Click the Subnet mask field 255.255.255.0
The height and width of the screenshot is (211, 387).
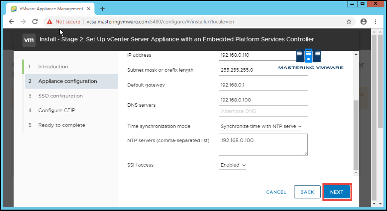tap(263, 70)
